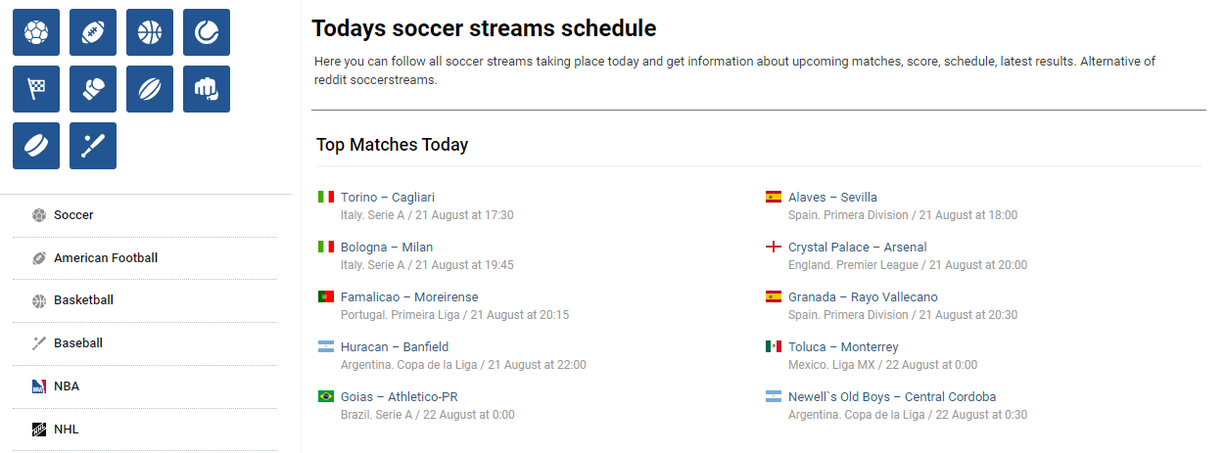Open Crystal Palace – Arsenal match
Image resolution: width=1226 pixels, height=453 pixels.
[x=857, y=248]
